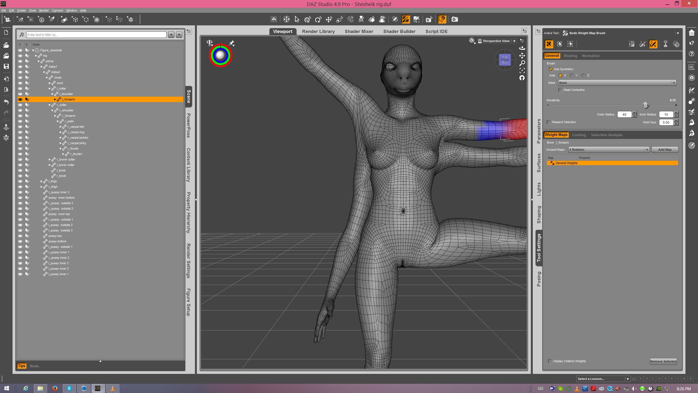Click the Remove Selected button
The width and height of the screenshot is (698, 393).
point(663,361)
